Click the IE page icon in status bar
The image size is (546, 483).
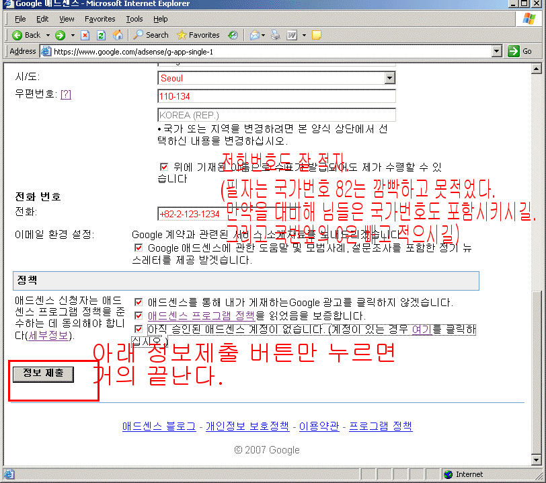tap(9, 474)
